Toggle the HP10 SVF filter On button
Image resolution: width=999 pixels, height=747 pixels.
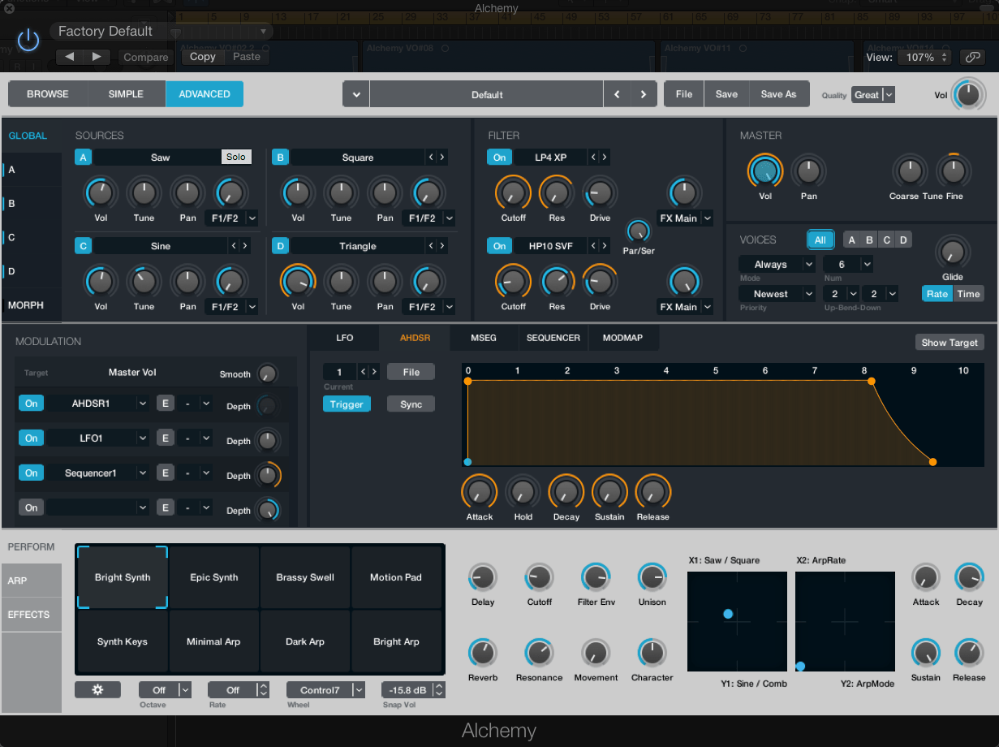tap(500, 245)
